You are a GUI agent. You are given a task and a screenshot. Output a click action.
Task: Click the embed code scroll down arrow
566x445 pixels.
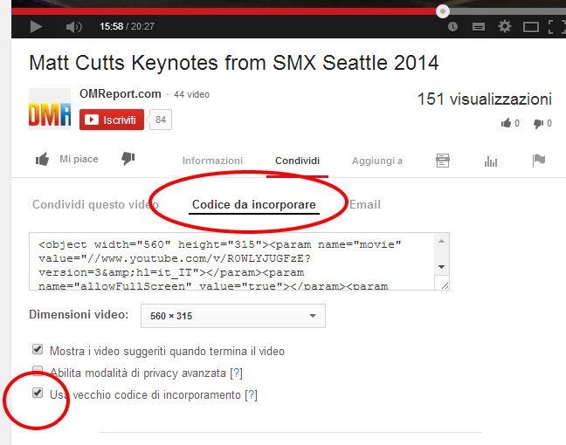[x=441, y=267]
